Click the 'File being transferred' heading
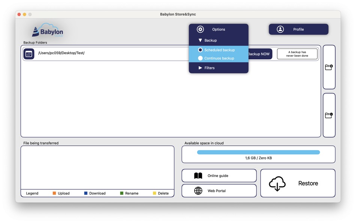The height and width of the screenshot is (223, 356). coord(41,143)
